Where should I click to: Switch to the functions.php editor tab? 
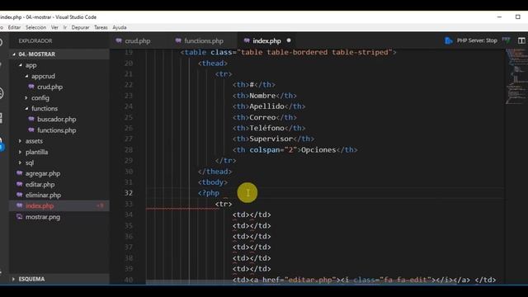(204, 40)
